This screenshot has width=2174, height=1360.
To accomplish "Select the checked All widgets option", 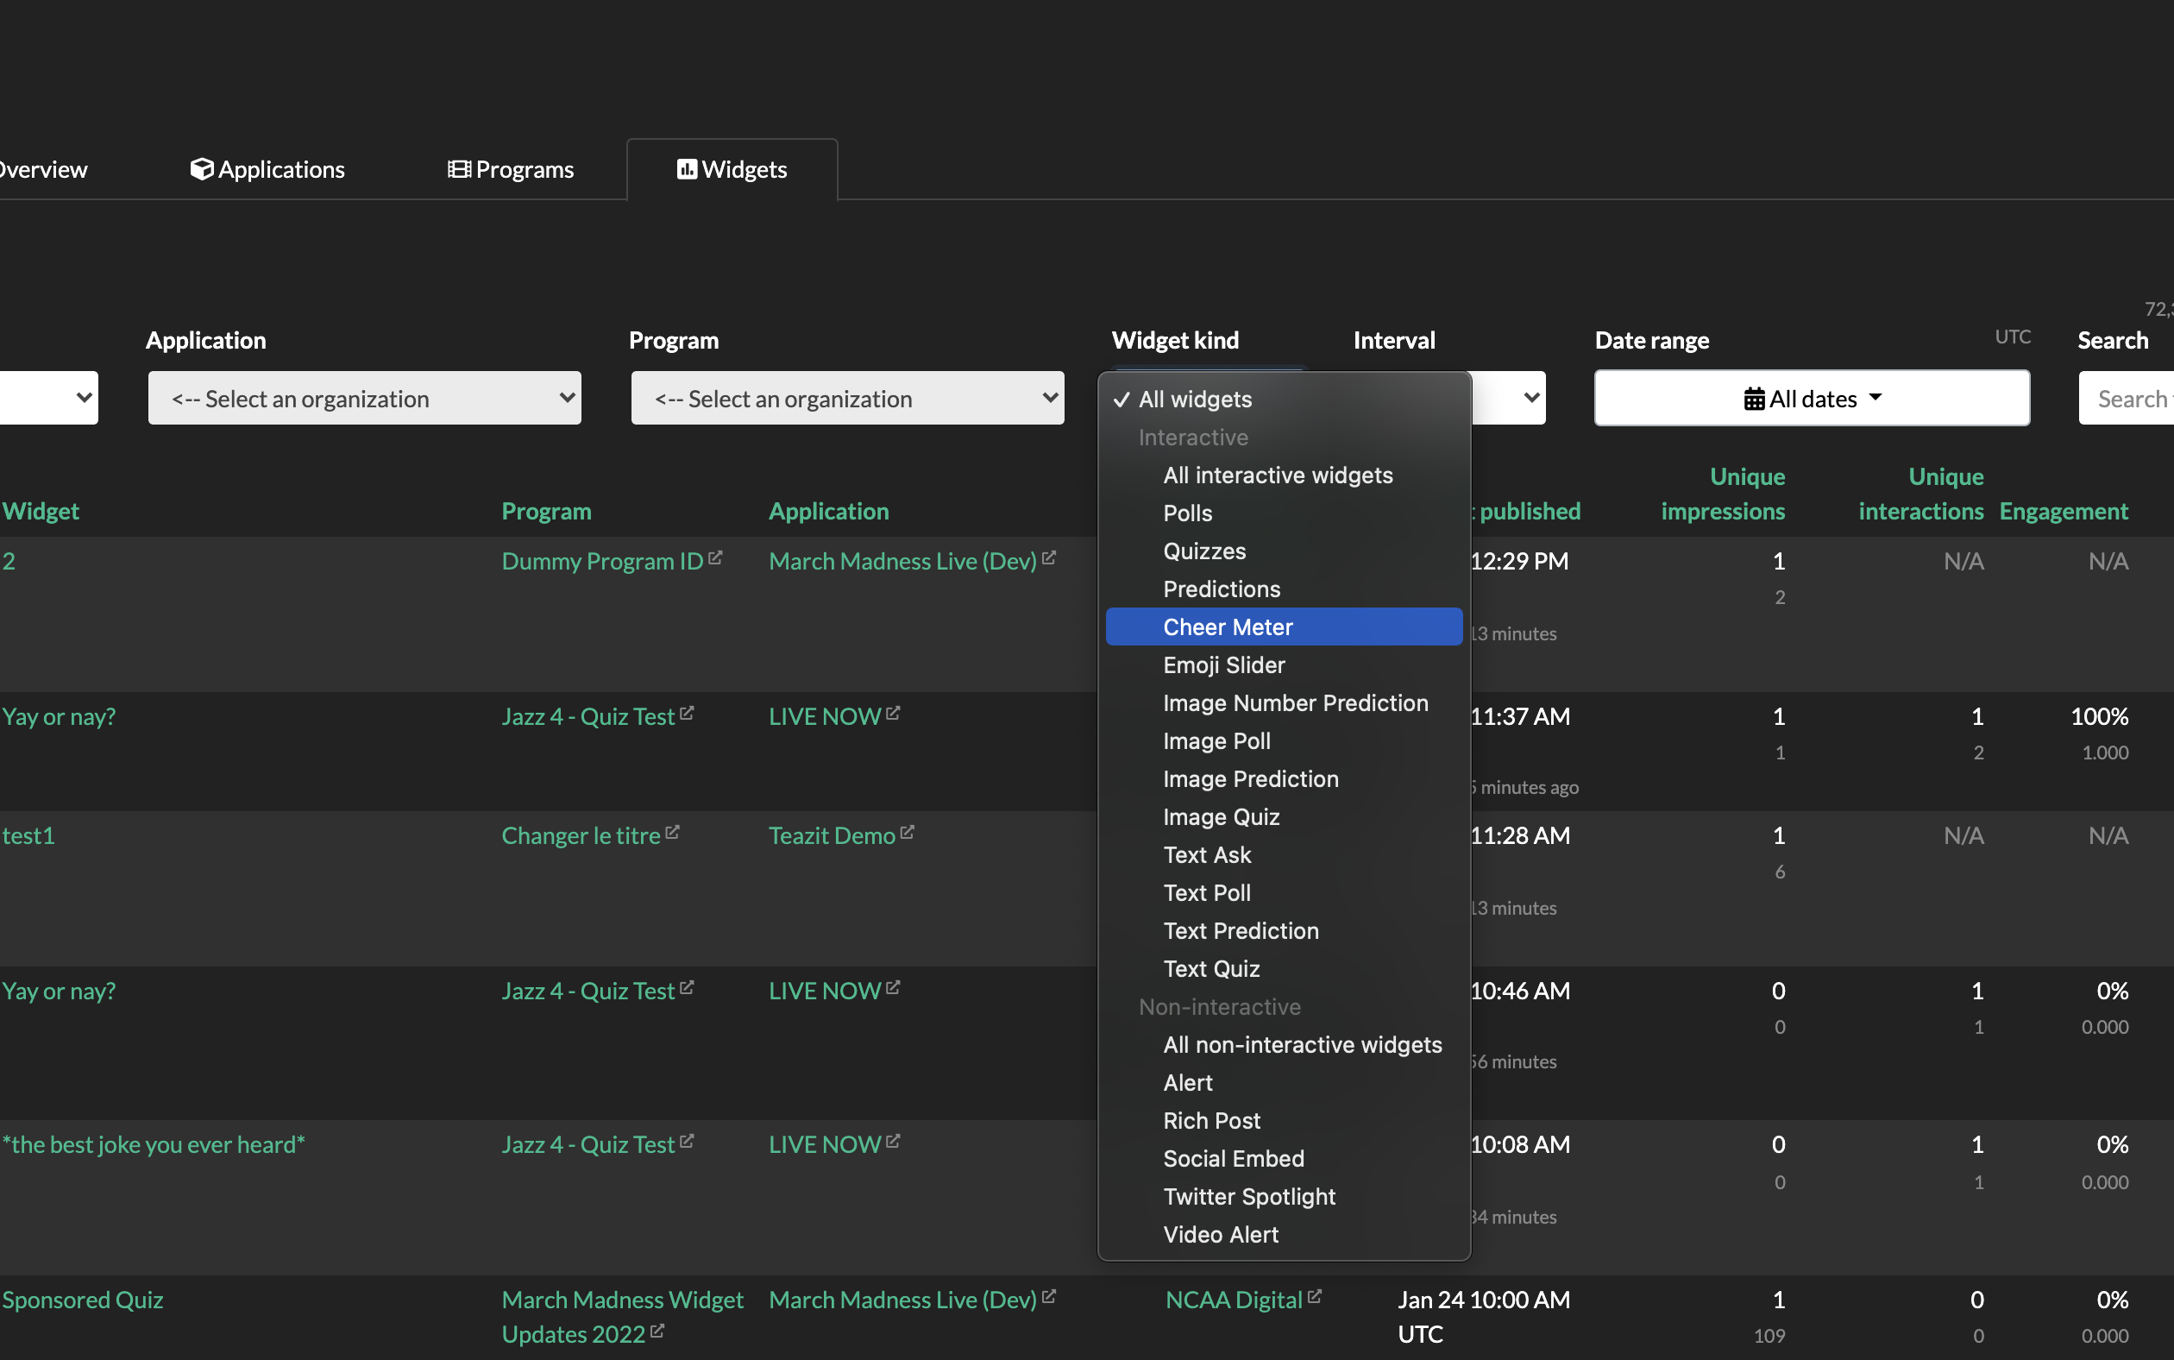I will click(1194, 400).
